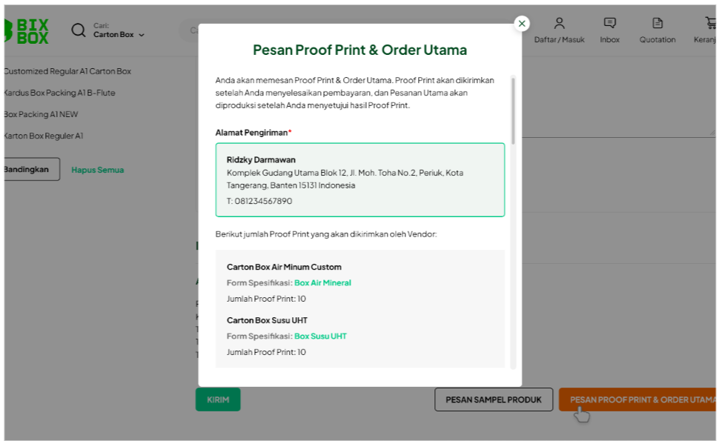Click Pesan Proof Print & Order Utama button
This screenshot has height=441, width=719.
click(637, 399)
